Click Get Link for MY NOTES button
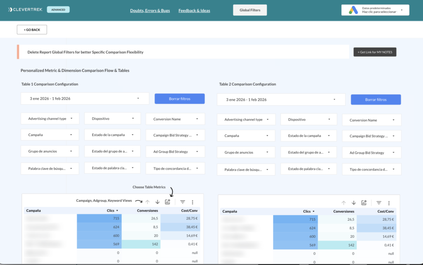423x265 pixels. 375,52
